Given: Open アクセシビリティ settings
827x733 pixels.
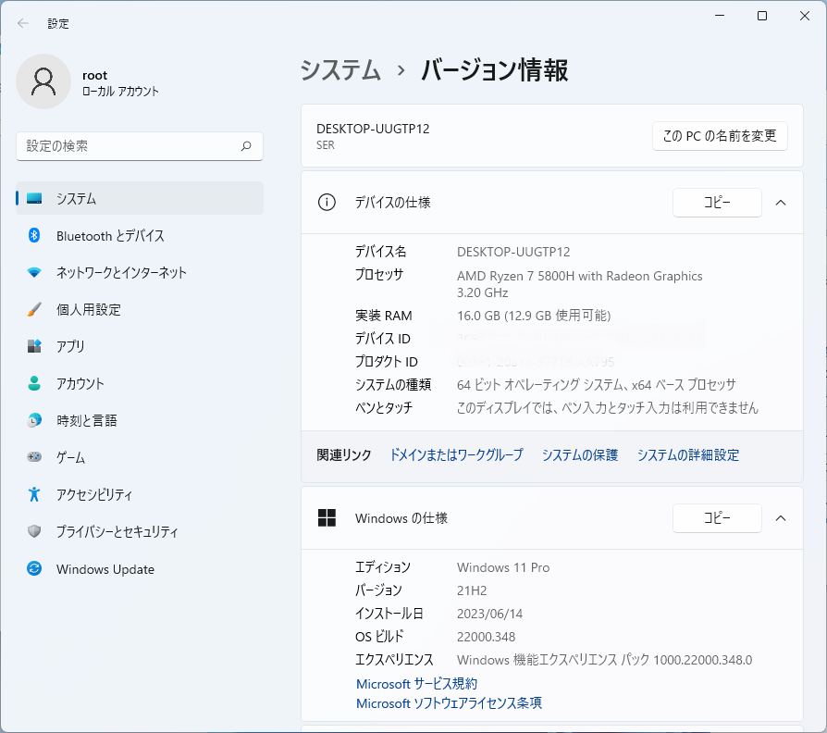Looking at the screenshot, I should (140, 494).
